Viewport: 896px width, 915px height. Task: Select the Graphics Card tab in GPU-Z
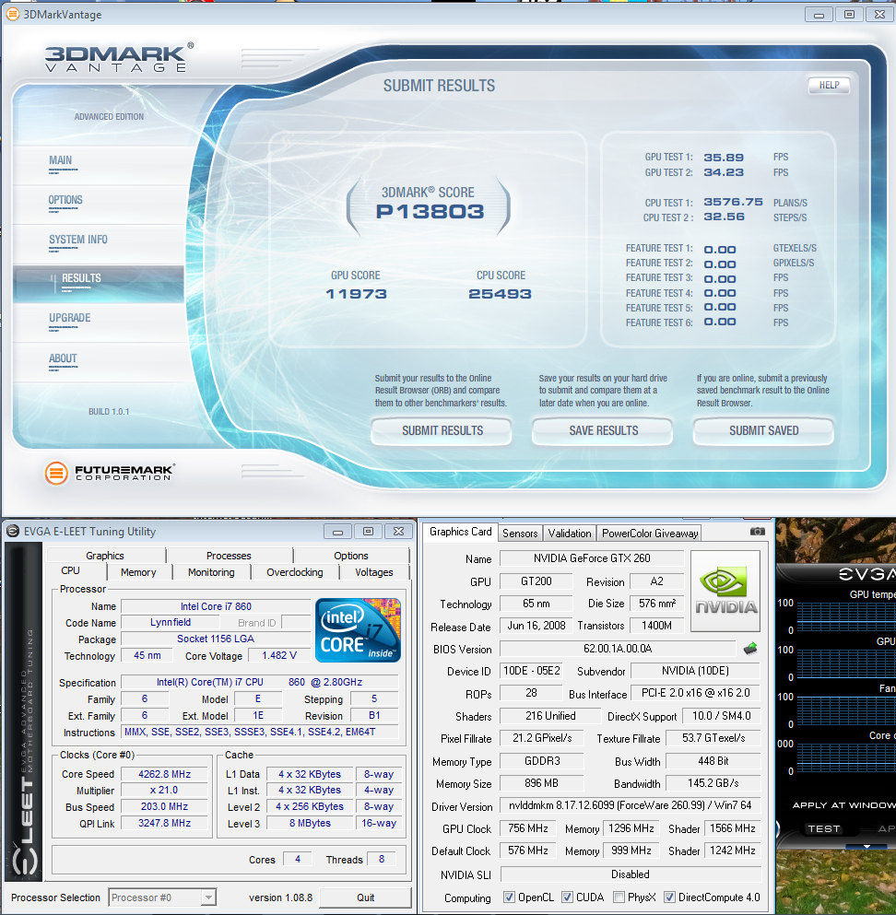pos(461,532)
